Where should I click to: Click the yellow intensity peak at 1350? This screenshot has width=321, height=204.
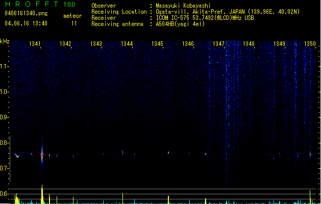coord(310,197)
